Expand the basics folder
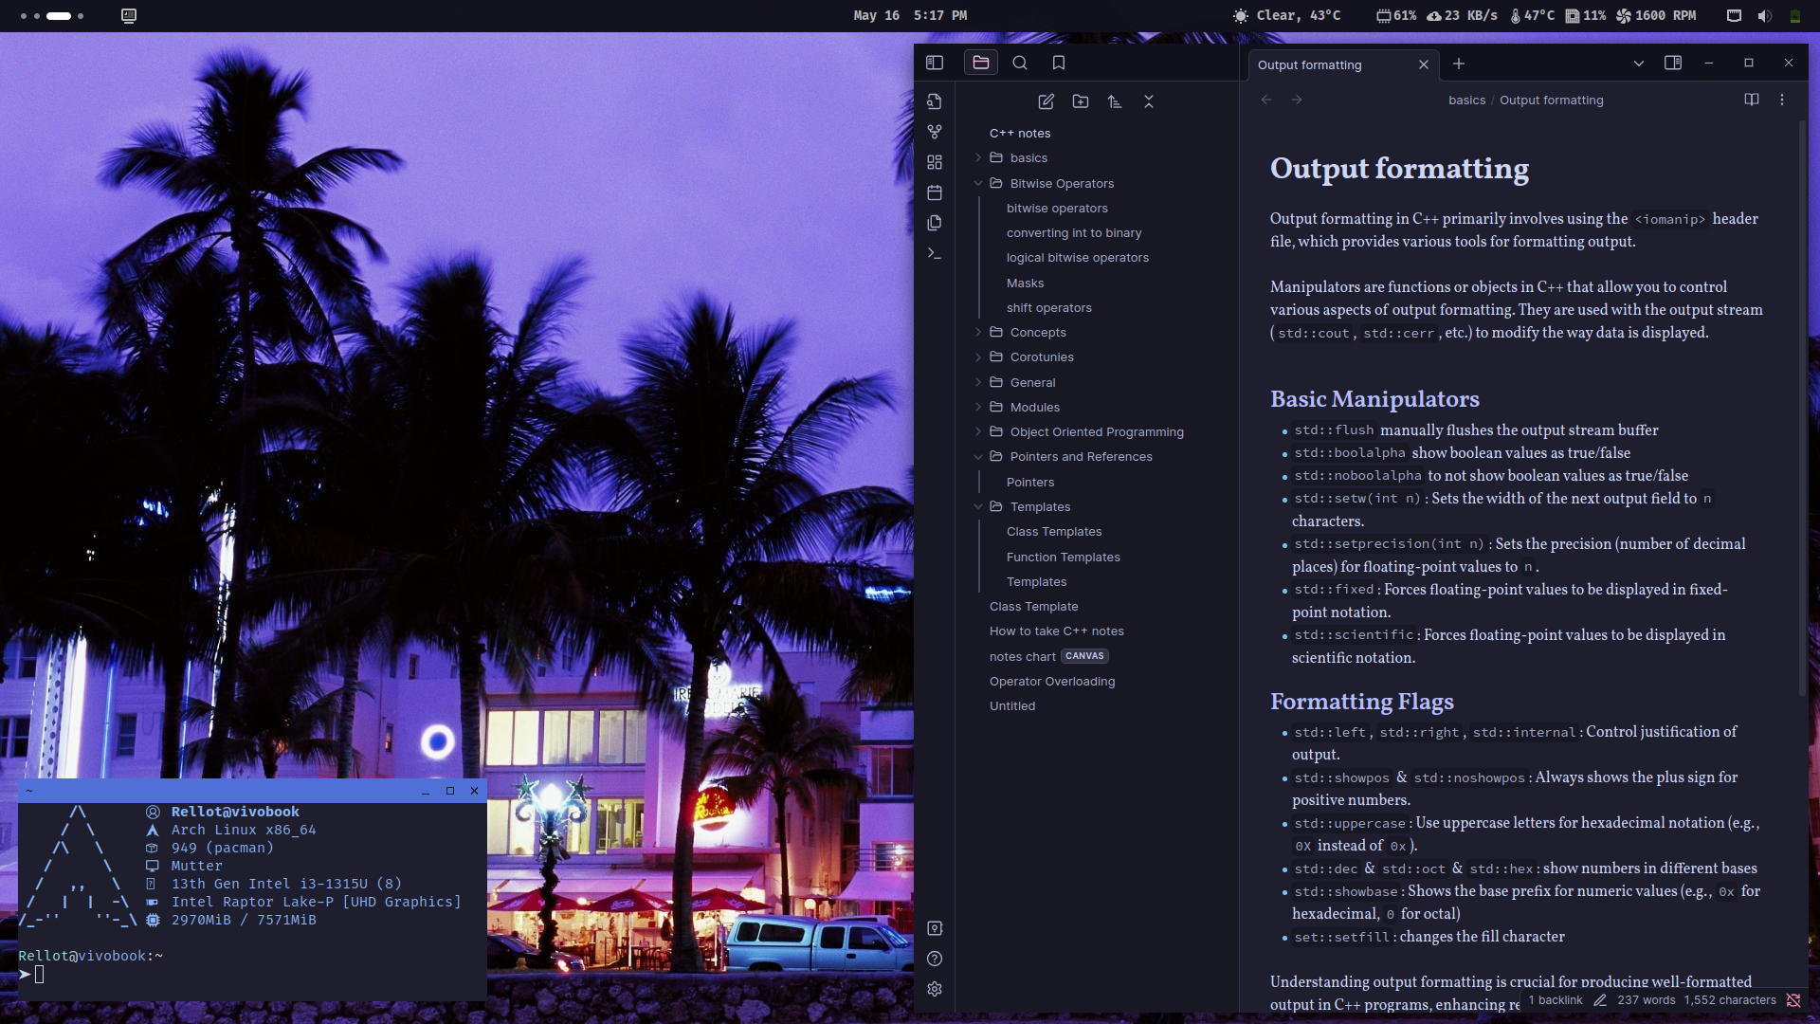1820x1024 pixels. 1028,158
